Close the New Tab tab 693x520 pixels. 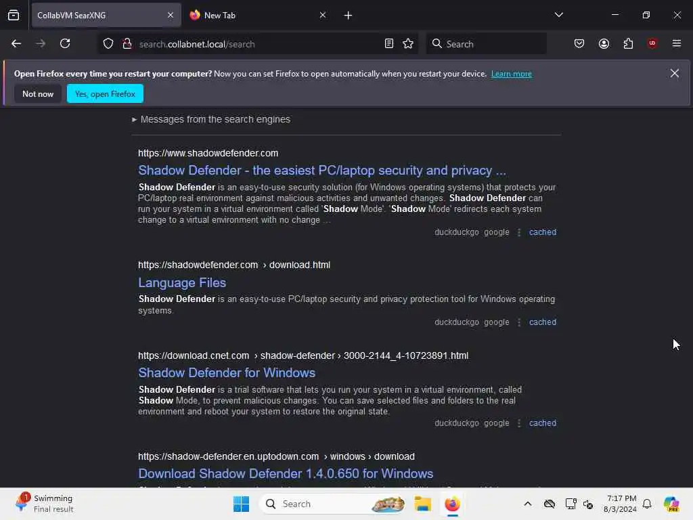coord(323,15)
